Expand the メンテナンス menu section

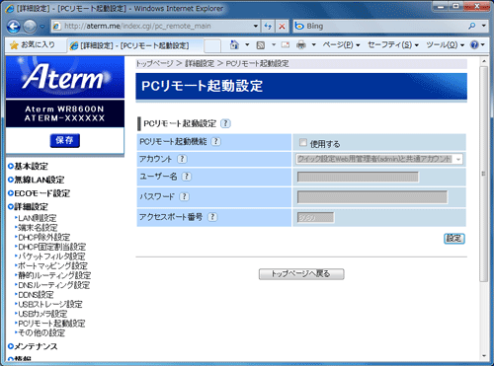[33, 346]
